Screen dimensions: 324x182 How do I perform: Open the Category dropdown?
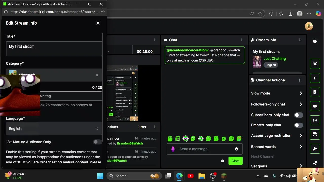(x=54, y=75)
